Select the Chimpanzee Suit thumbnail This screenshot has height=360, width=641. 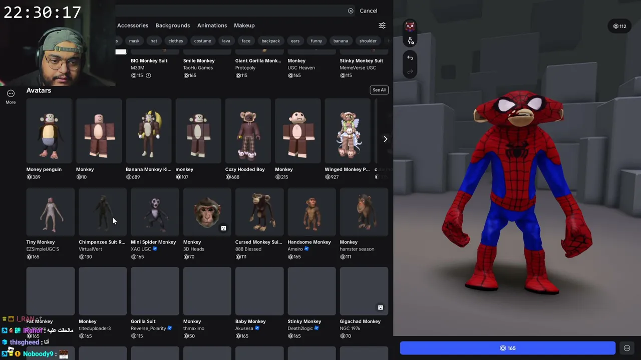103,212
